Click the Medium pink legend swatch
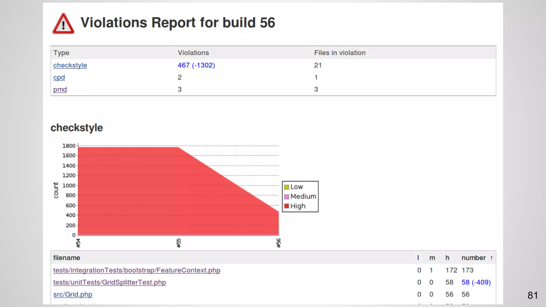Image resolution: width=546 pixels, height=307 pixels. pos(287,197)
